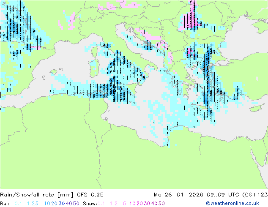
Task: Click the island of Corsica on map
Action: [94, 52]
